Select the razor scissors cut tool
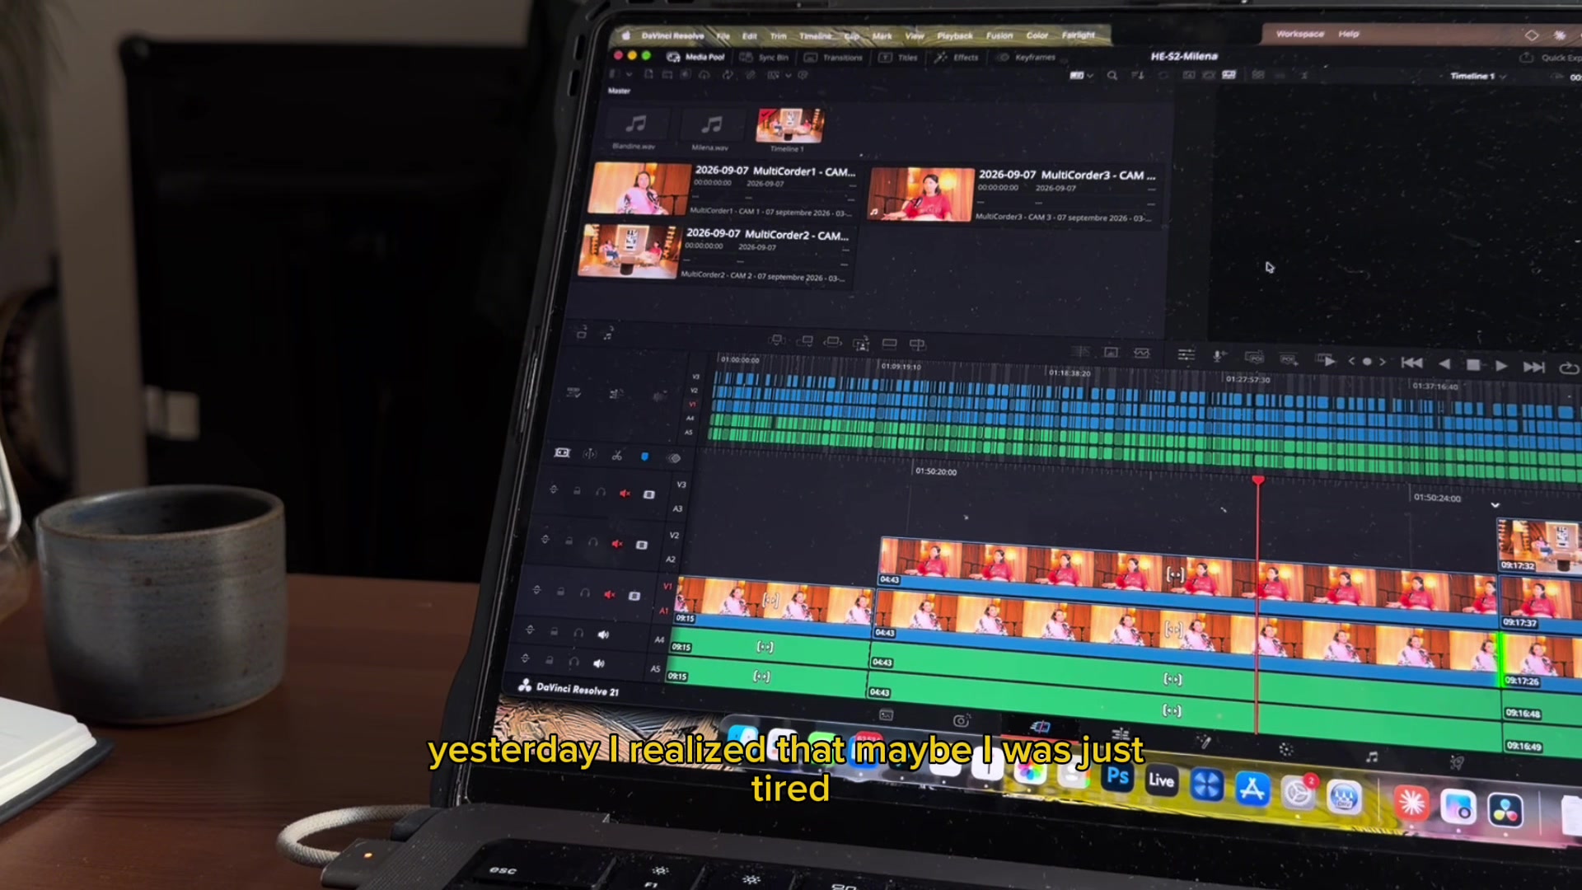Image resolution: width=1582 pixels, height=890 pixels. click(x=616, y=455)
